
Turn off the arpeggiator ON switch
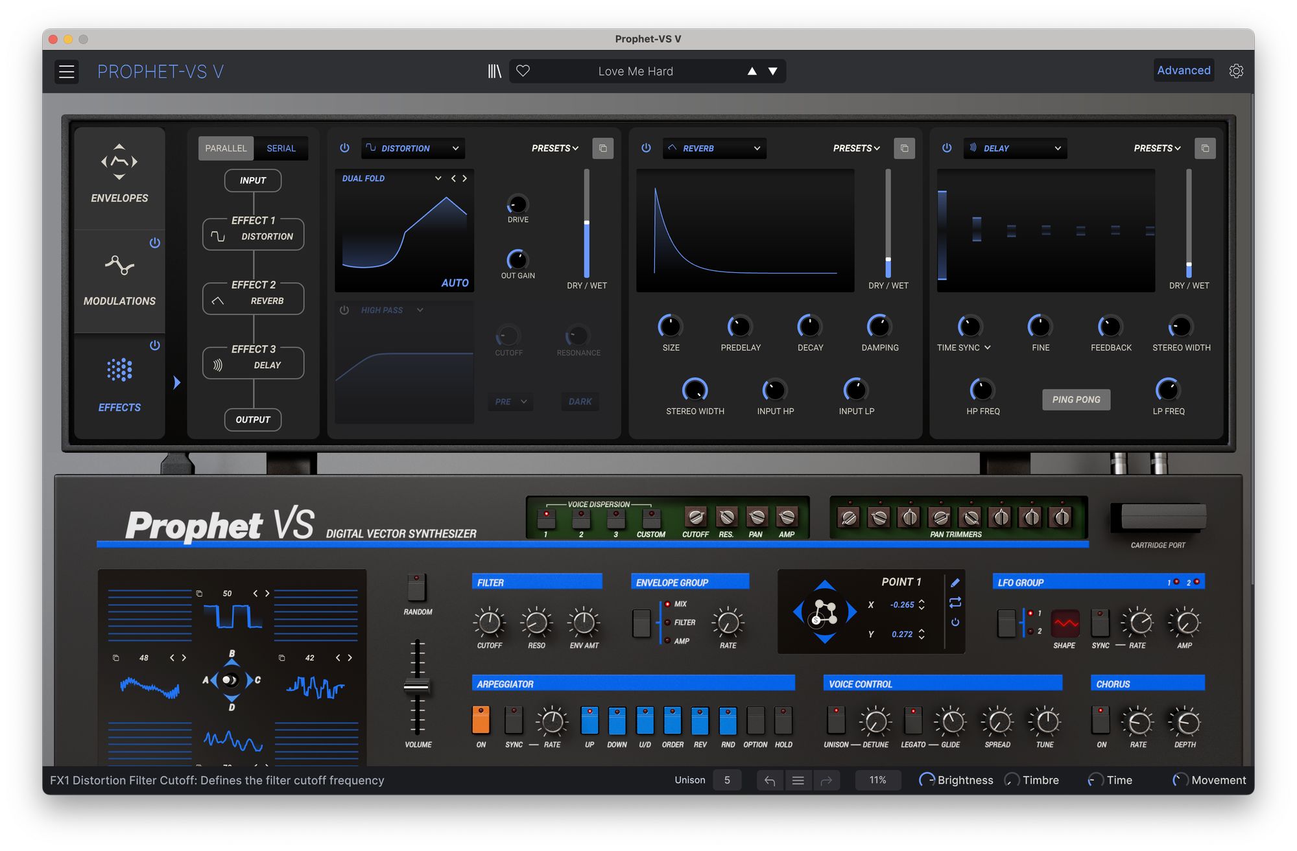pyautogui.click(x=481, y=720)
